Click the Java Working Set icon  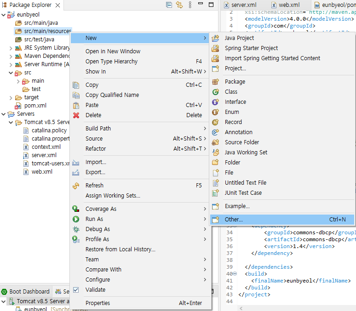[x=215, y=153]
